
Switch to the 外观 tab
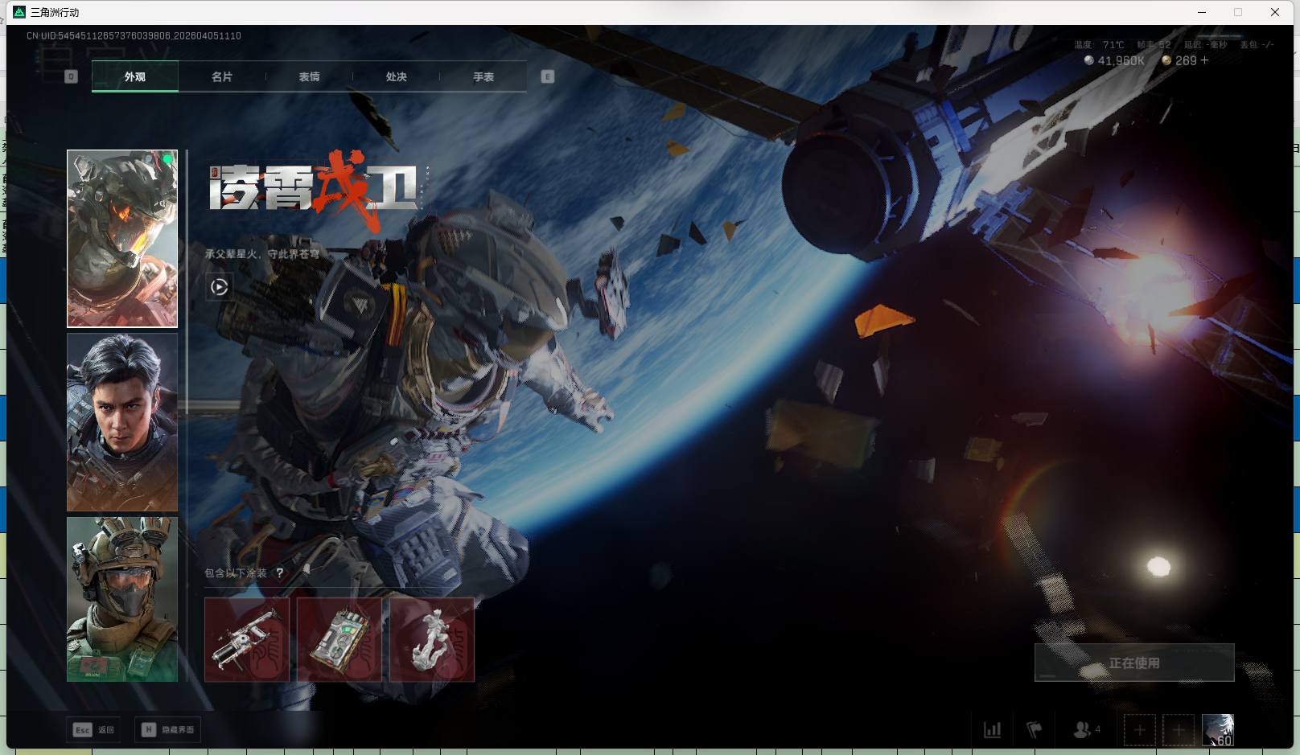pos(135,76)
